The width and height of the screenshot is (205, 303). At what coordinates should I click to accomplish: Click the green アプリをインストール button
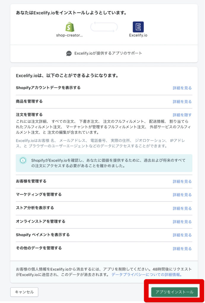click(x=174, y=292)
